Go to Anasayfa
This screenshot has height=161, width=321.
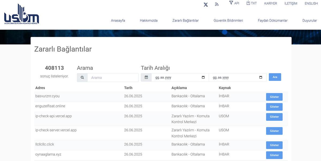(x=118, y=20)
